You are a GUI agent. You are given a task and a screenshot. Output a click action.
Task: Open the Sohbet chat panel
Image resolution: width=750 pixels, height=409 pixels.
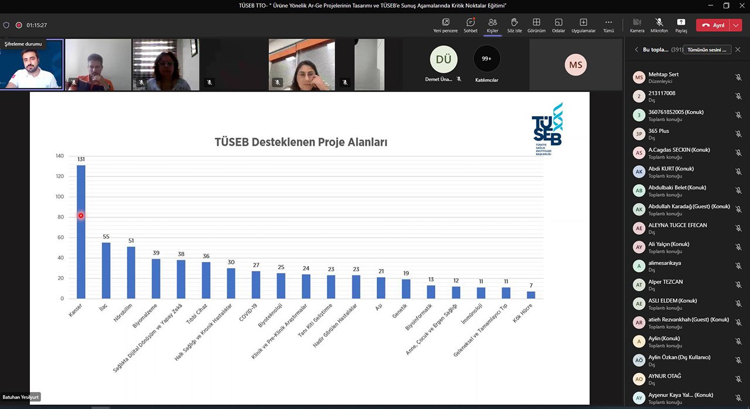click(471, 25)
